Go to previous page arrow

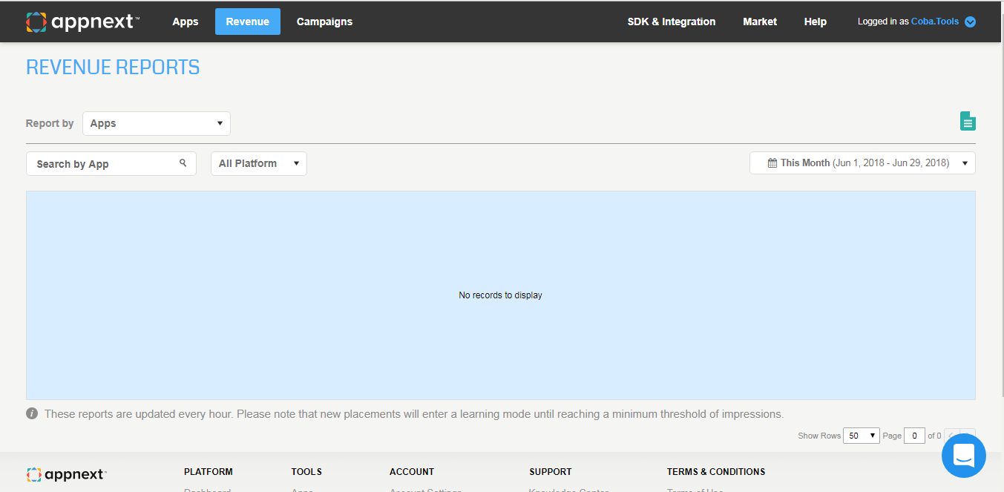pos(951,436)
